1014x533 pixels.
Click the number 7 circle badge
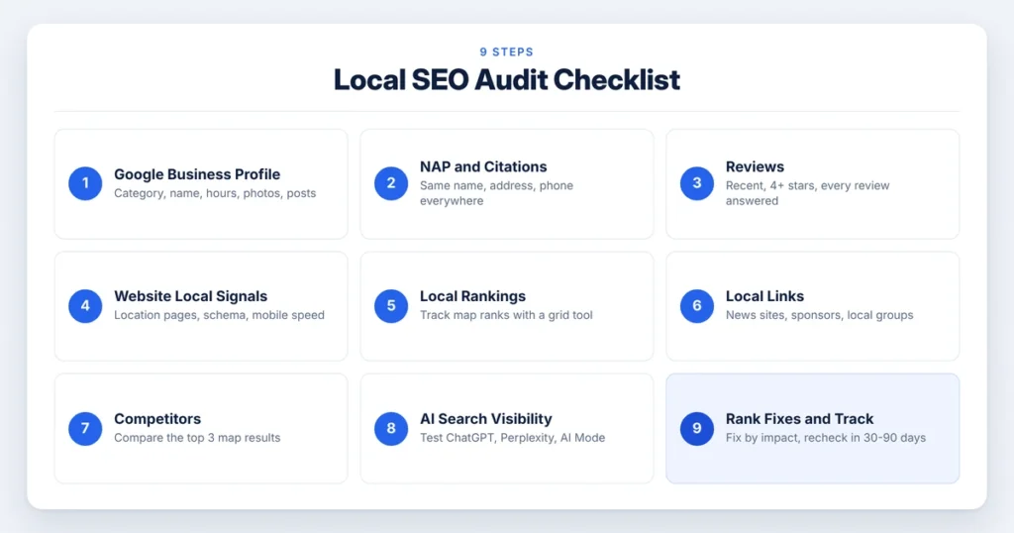click(85, 428)
